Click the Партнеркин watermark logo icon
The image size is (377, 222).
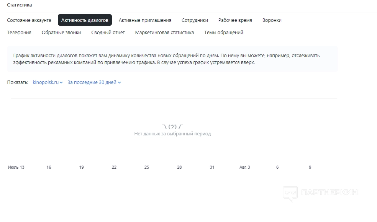tap(290, 193)
